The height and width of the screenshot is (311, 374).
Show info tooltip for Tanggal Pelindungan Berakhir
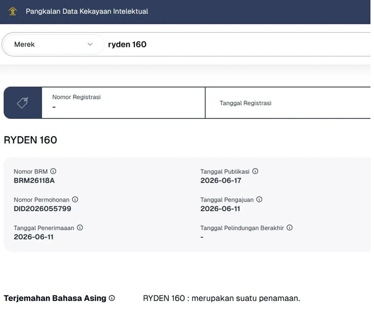point(290,227)
